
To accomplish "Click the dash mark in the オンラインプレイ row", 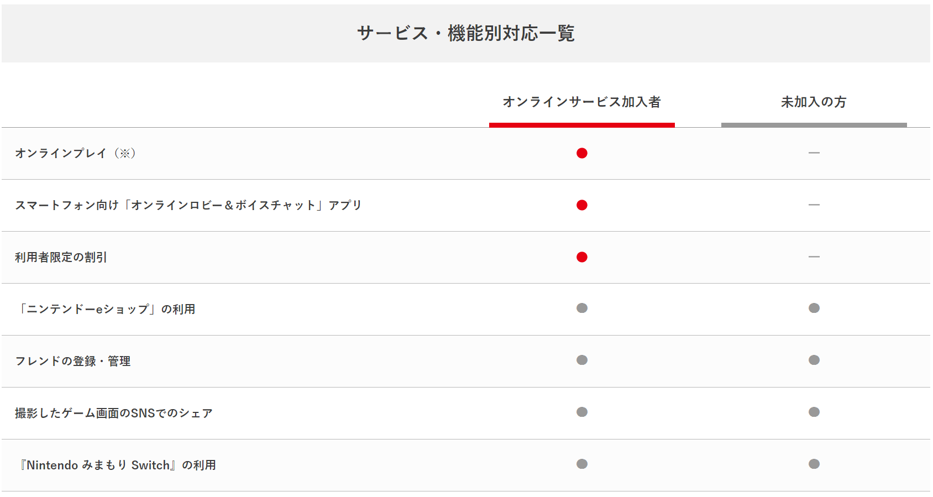I will point(814,153).
